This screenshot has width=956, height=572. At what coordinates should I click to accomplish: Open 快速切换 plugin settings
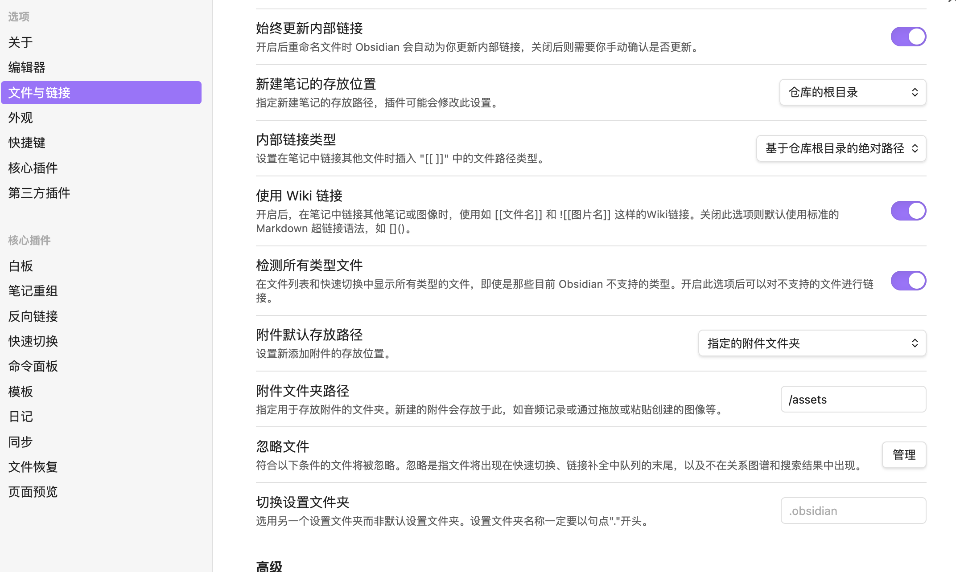101,341
